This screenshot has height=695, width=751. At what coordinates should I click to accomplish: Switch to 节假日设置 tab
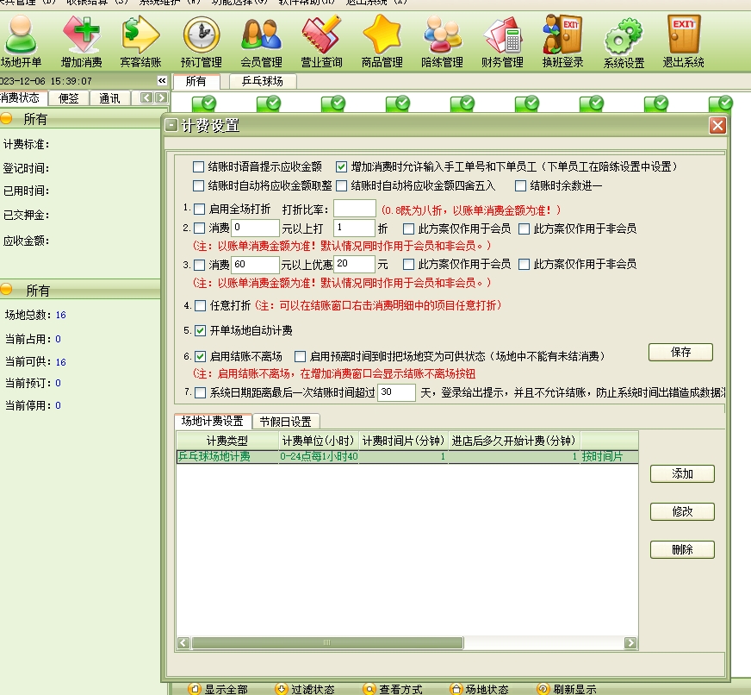(285, 422)
